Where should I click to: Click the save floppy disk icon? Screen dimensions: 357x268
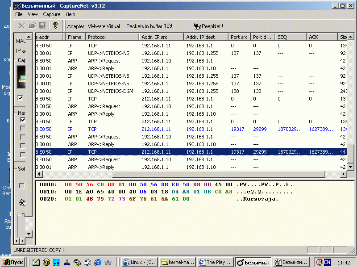point(42,26)
